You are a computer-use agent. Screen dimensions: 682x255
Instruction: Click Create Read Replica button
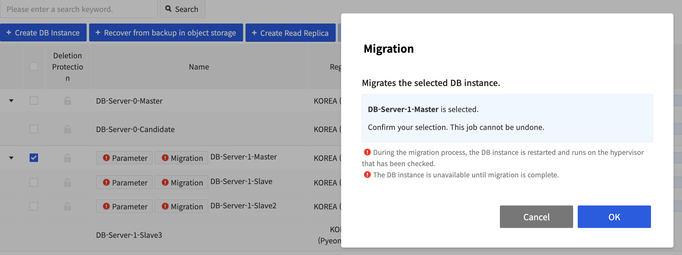tap(290, 33)
